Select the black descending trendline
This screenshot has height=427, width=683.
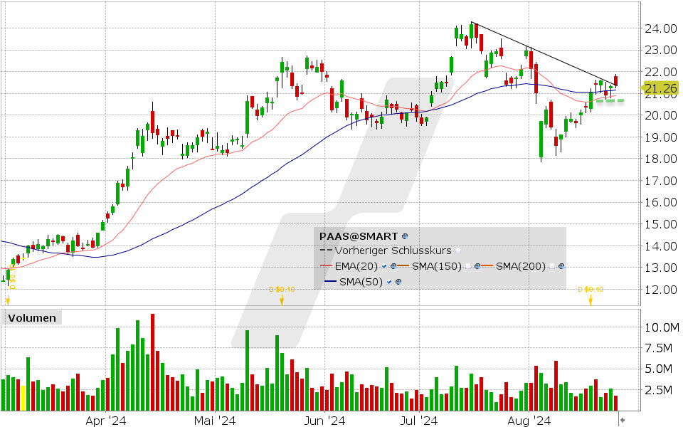coord(544,53)
